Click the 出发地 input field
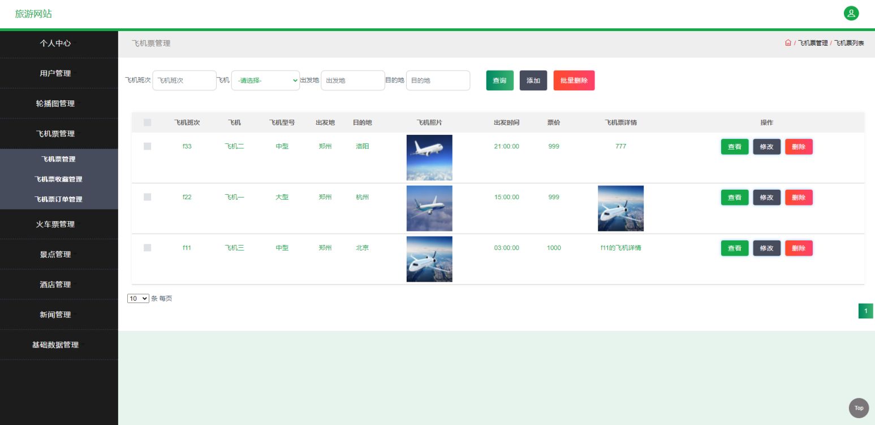Image resolution: width=875 pixels, height=425 pixels. (x=353, y=80)
